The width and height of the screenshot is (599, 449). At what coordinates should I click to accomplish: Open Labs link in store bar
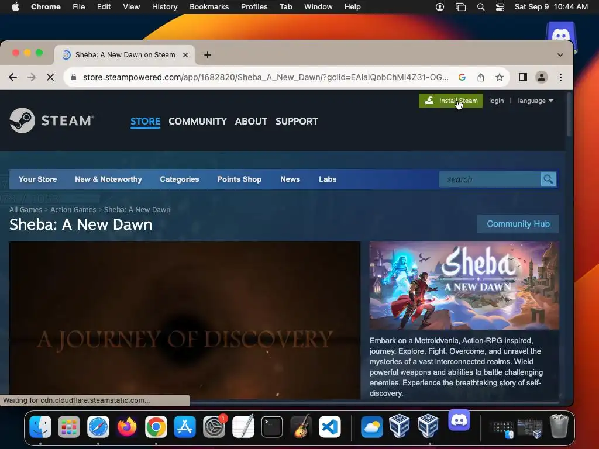point(328,179)
